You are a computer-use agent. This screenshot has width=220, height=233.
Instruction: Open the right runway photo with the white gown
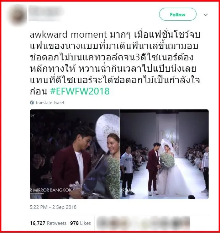(164, 154)
